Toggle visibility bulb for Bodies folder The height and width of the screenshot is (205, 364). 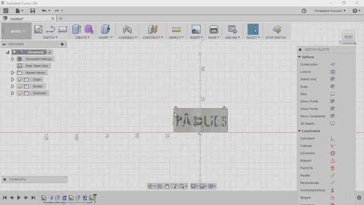click(x=19, y=87)
